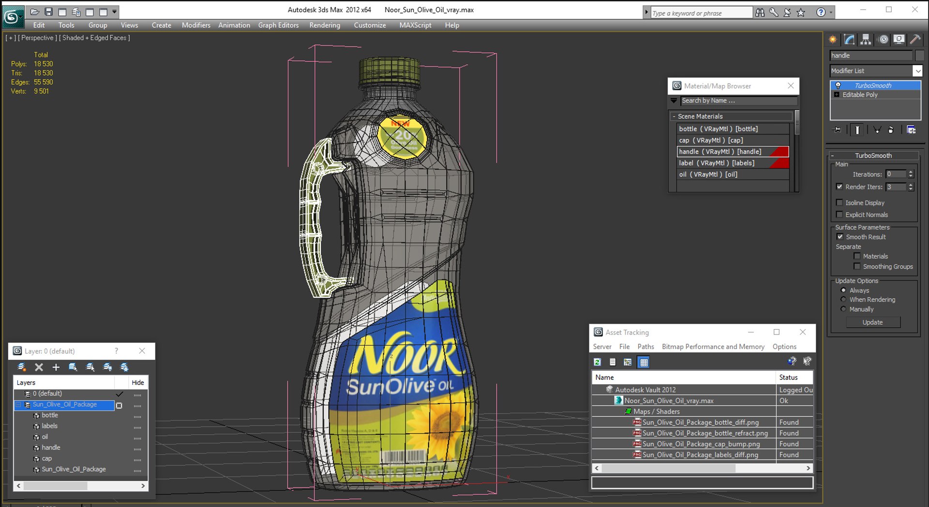The image size is (929, 507).
Task: Click Open File icon in quick access toolbar
Action: 35,12
